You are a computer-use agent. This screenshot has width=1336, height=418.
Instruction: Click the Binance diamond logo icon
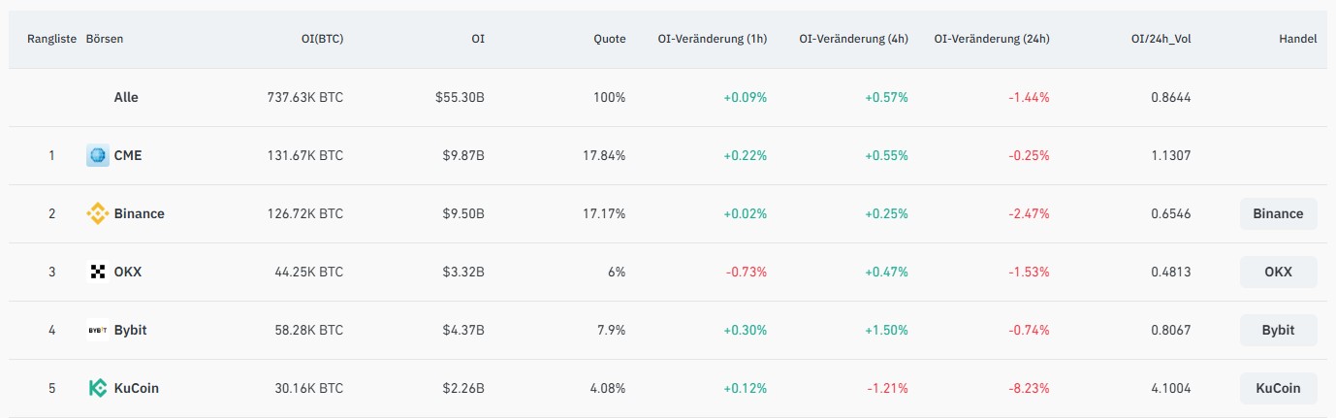pos(98,213)
